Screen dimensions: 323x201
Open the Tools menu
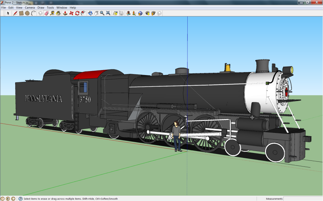click(50, 8)
